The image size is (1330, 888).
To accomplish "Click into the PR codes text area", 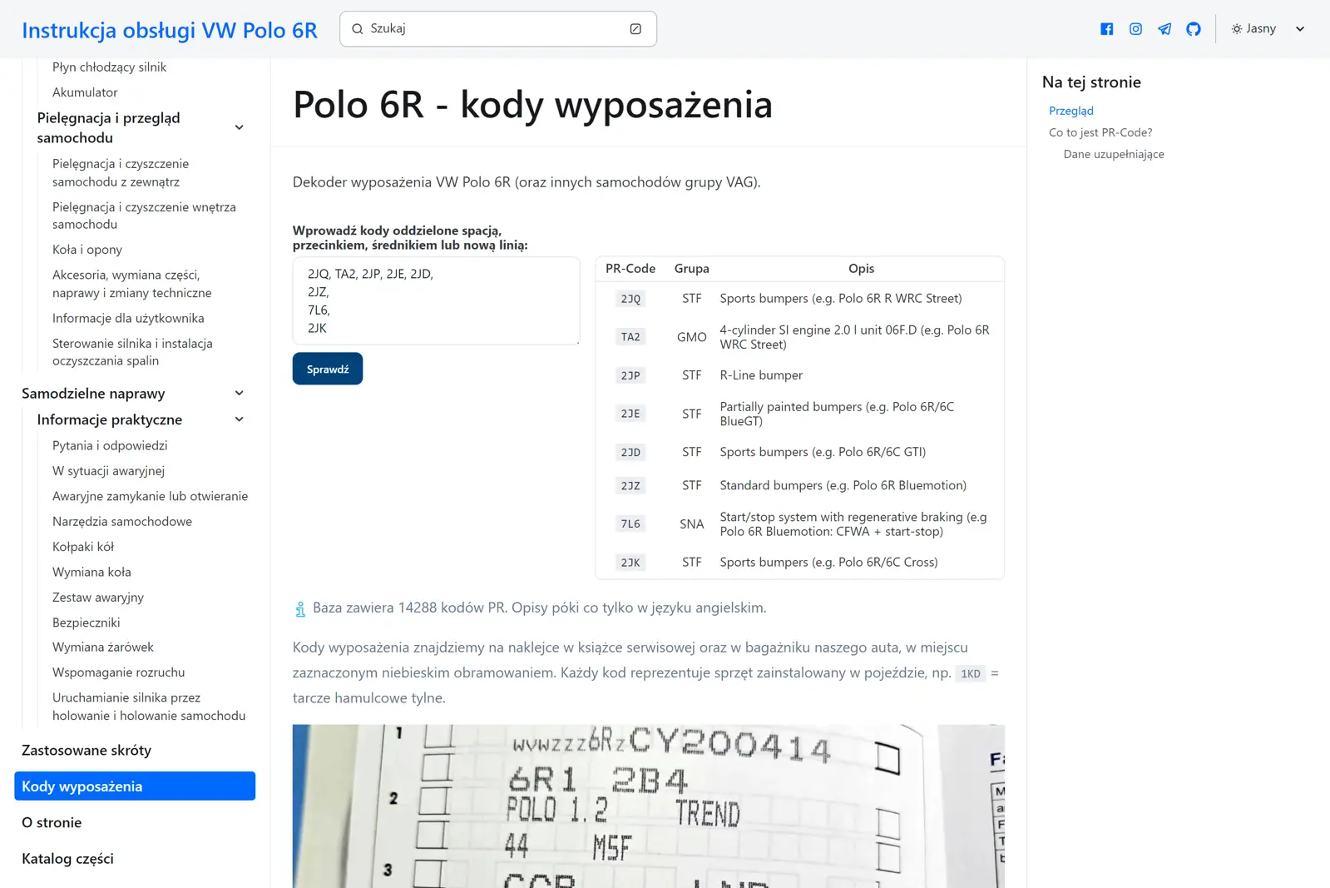I will tap(436, 300).
